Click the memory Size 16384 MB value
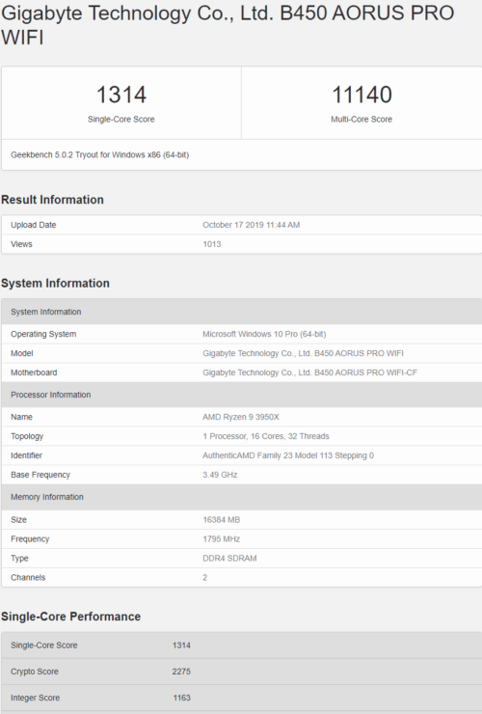The height and width of the screenshot is (714, 482). (221, 519)
